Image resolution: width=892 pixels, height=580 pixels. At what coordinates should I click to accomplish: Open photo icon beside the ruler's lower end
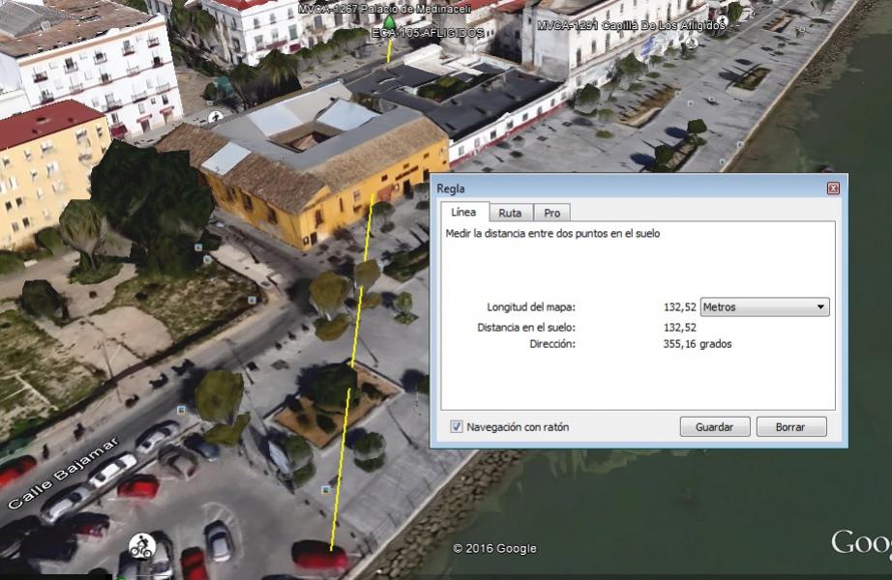point(326,491)
